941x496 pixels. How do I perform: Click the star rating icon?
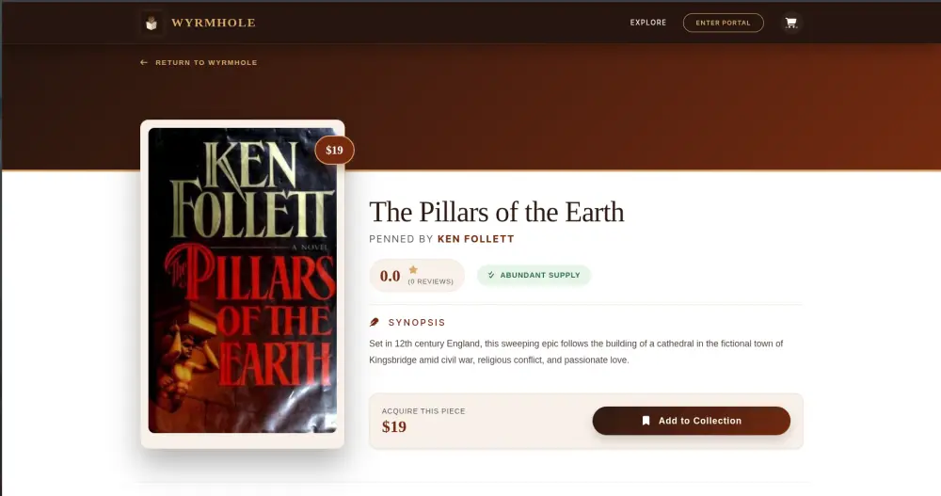(x=413, y=269)
